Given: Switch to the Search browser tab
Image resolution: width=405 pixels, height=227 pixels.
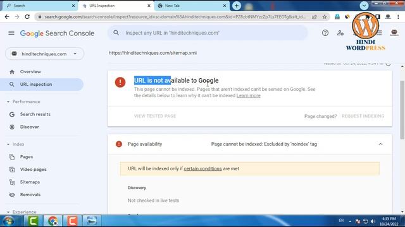Looking at the screenshot, I should tap(39, 6).
